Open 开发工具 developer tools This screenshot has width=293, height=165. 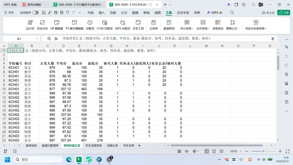[x=138, y=25]
